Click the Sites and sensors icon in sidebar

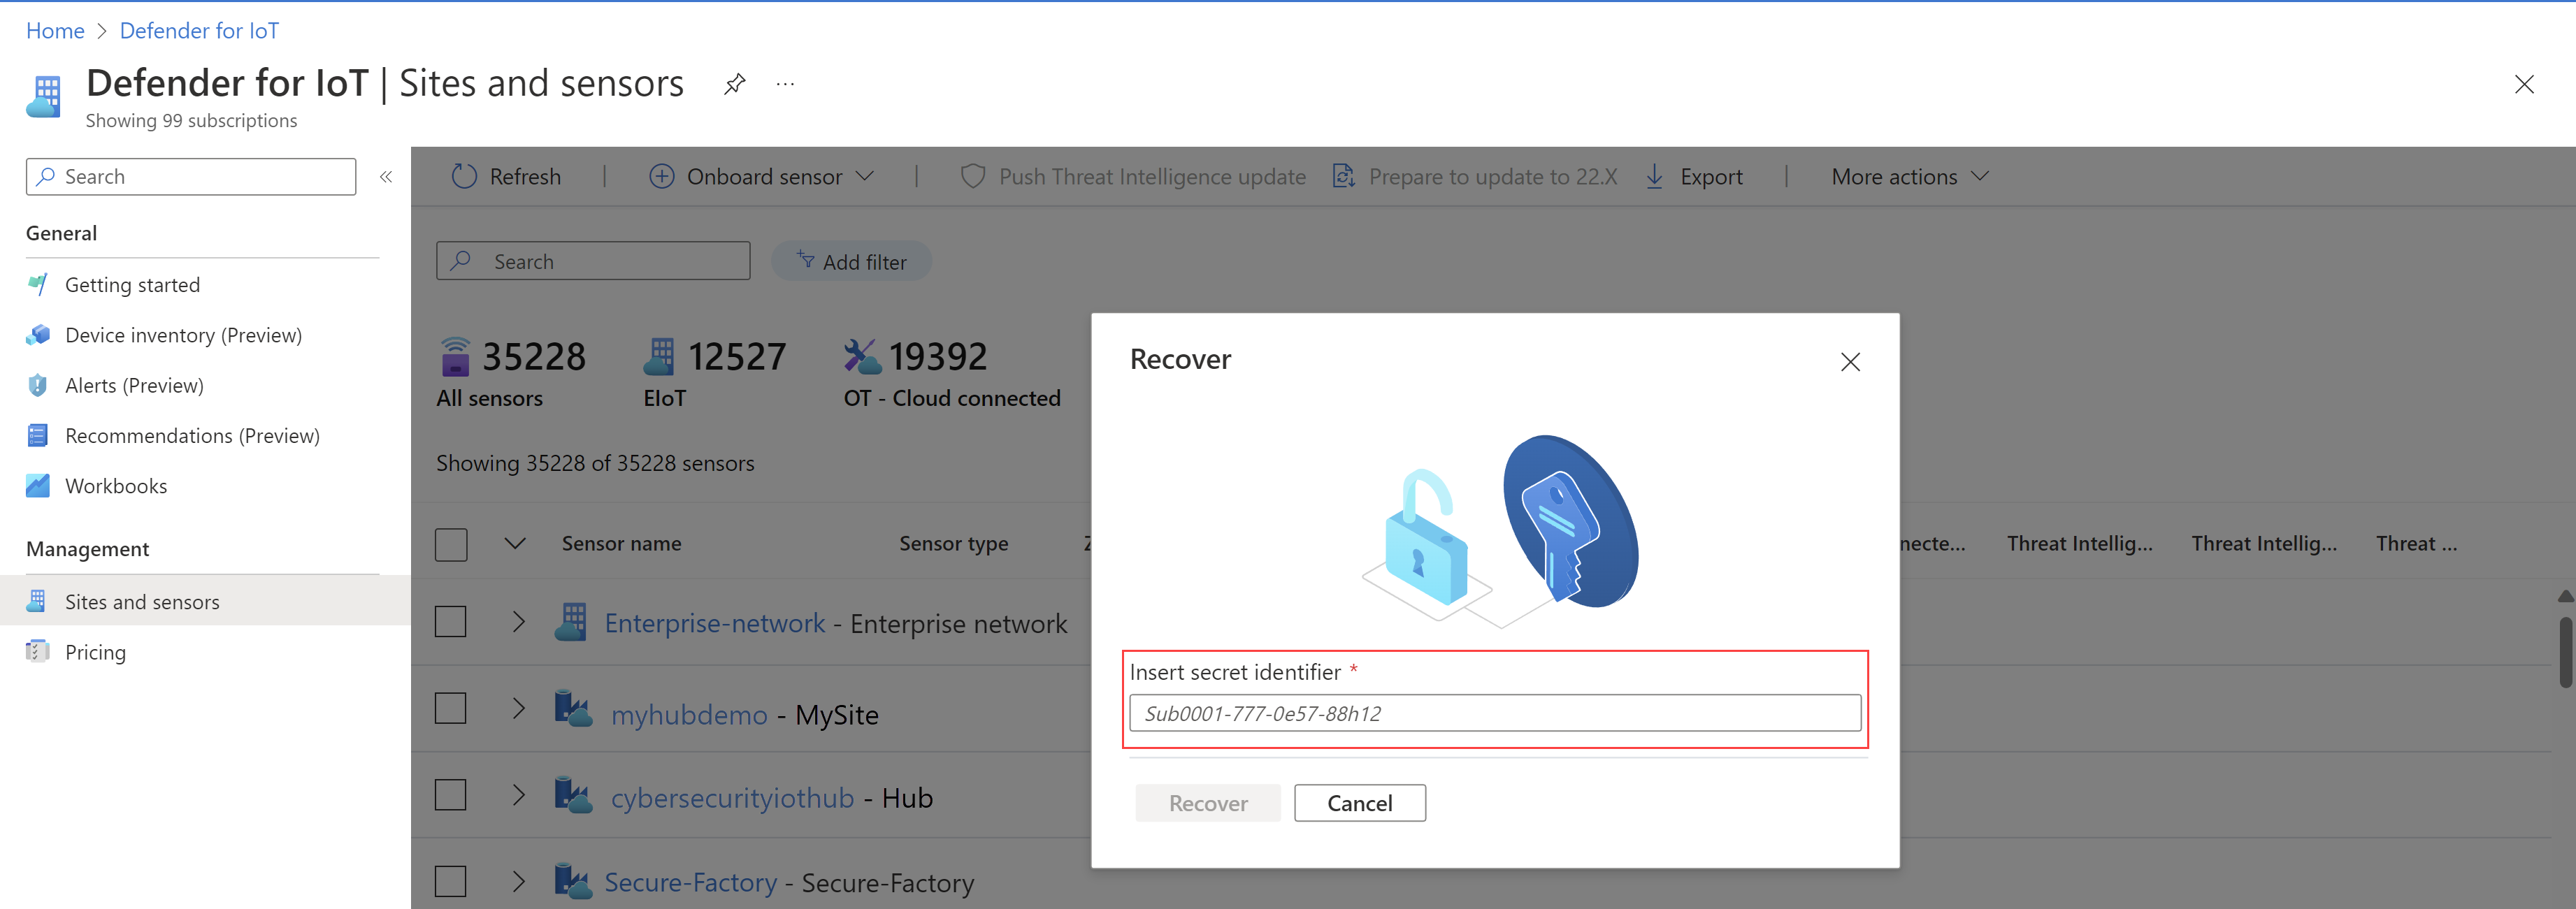click(x=36, y=601)
